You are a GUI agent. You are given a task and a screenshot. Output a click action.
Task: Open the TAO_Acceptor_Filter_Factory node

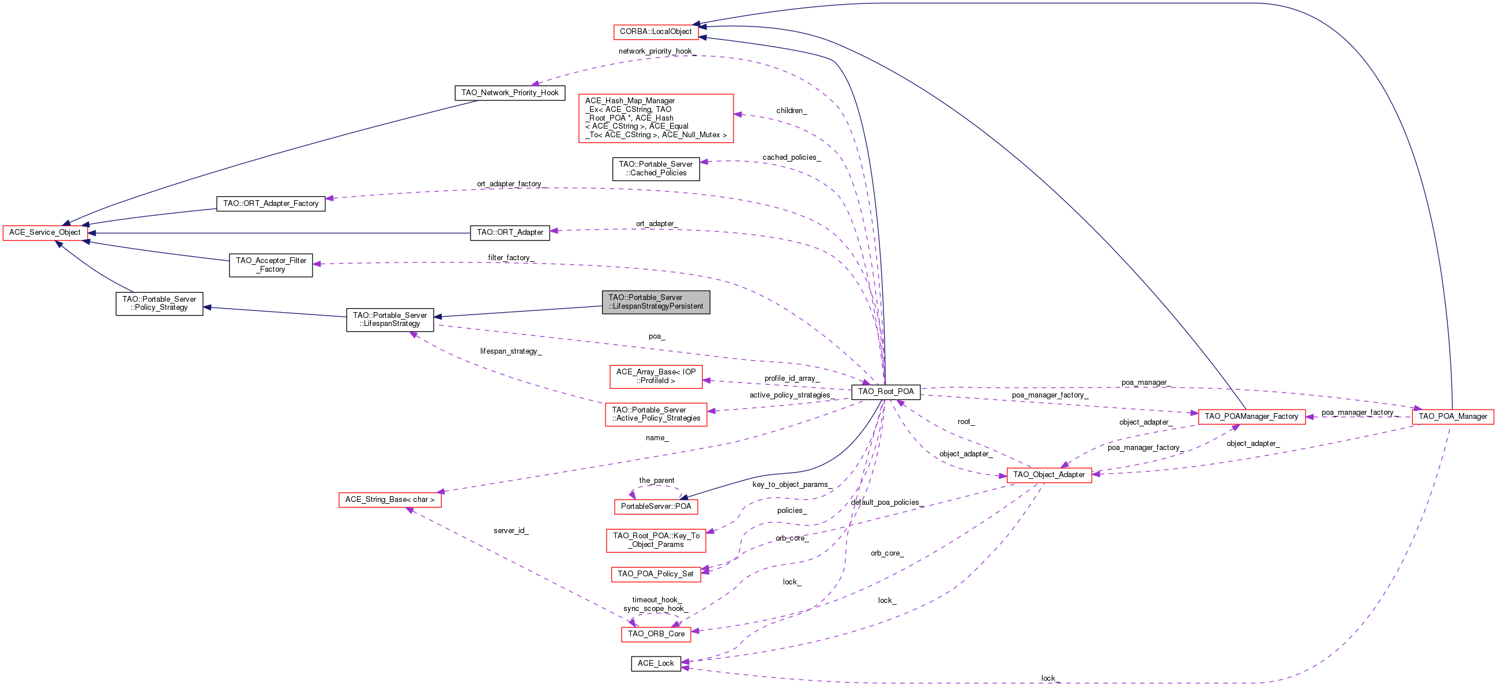point(271,265)
